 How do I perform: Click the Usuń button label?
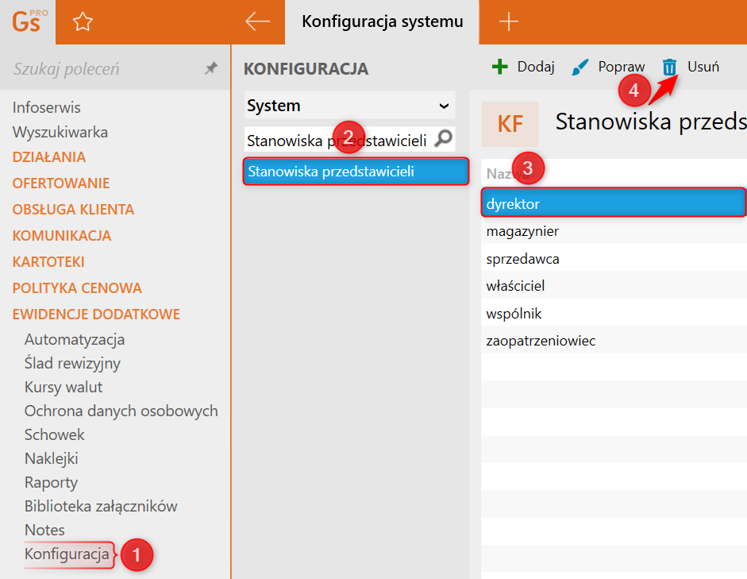point(703,67)
